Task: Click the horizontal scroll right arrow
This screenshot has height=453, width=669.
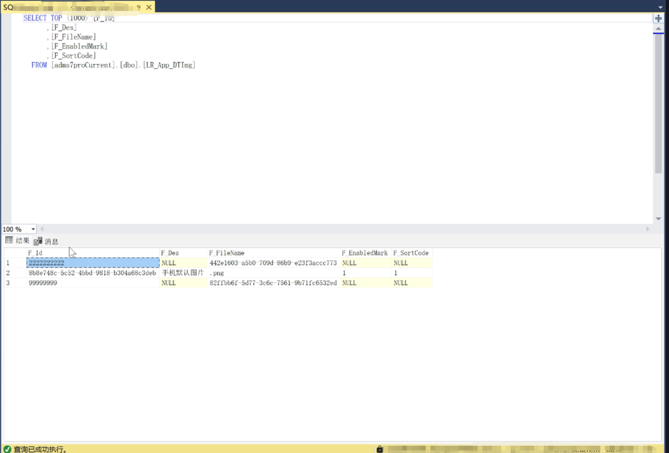Action: [x=648, y=229]
